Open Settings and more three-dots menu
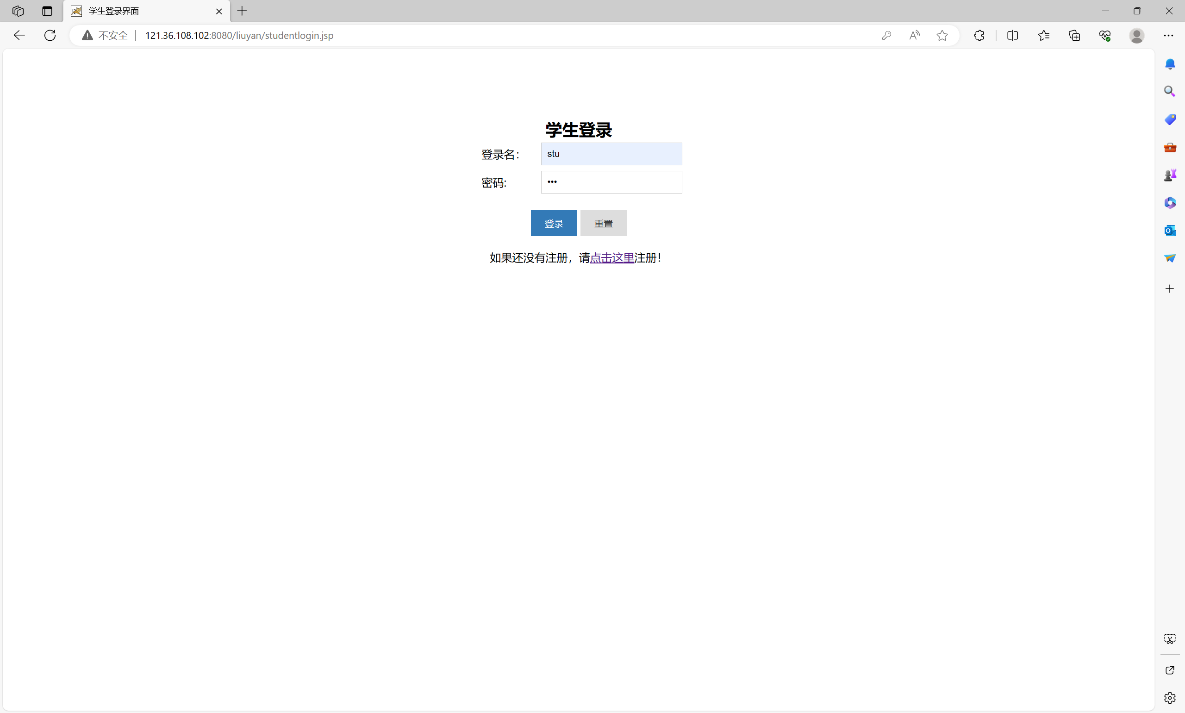This screenshot has height=713, width=1185. pos(1168,35)
